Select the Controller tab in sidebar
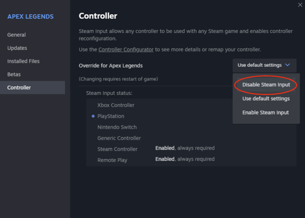The width and height of the screenshot is (305, 218). (19, 88)
